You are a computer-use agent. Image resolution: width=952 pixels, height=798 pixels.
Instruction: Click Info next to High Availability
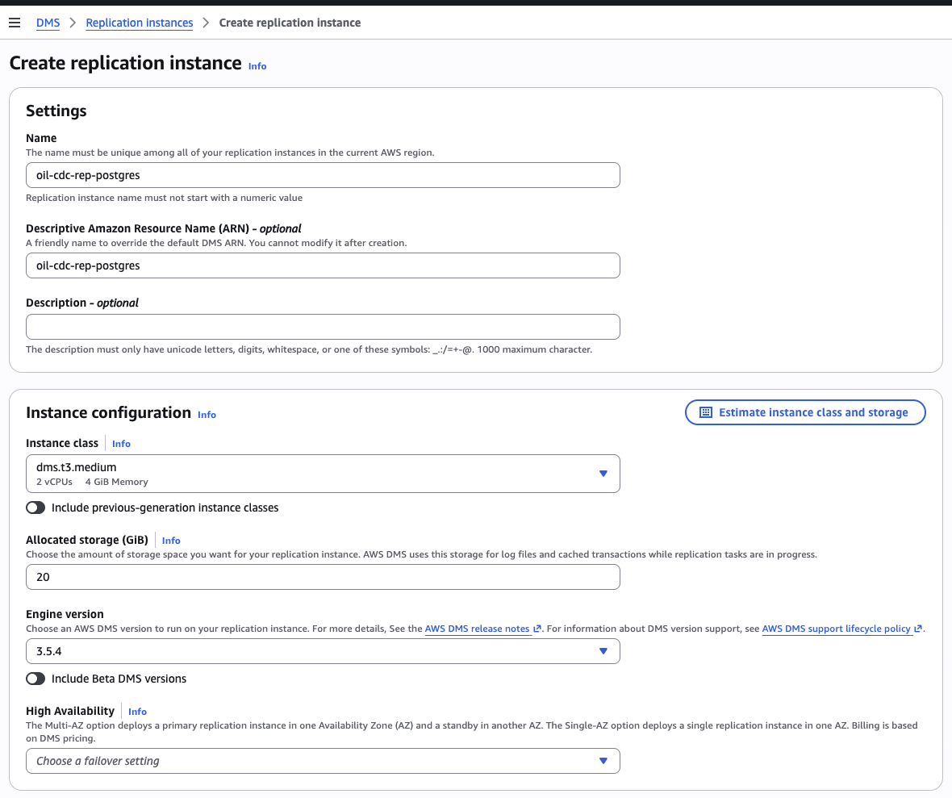[137, 712]
